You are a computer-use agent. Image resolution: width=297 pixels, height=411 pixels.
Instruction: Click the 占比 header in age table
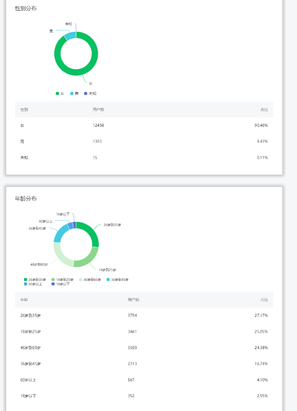pos(264,300)
